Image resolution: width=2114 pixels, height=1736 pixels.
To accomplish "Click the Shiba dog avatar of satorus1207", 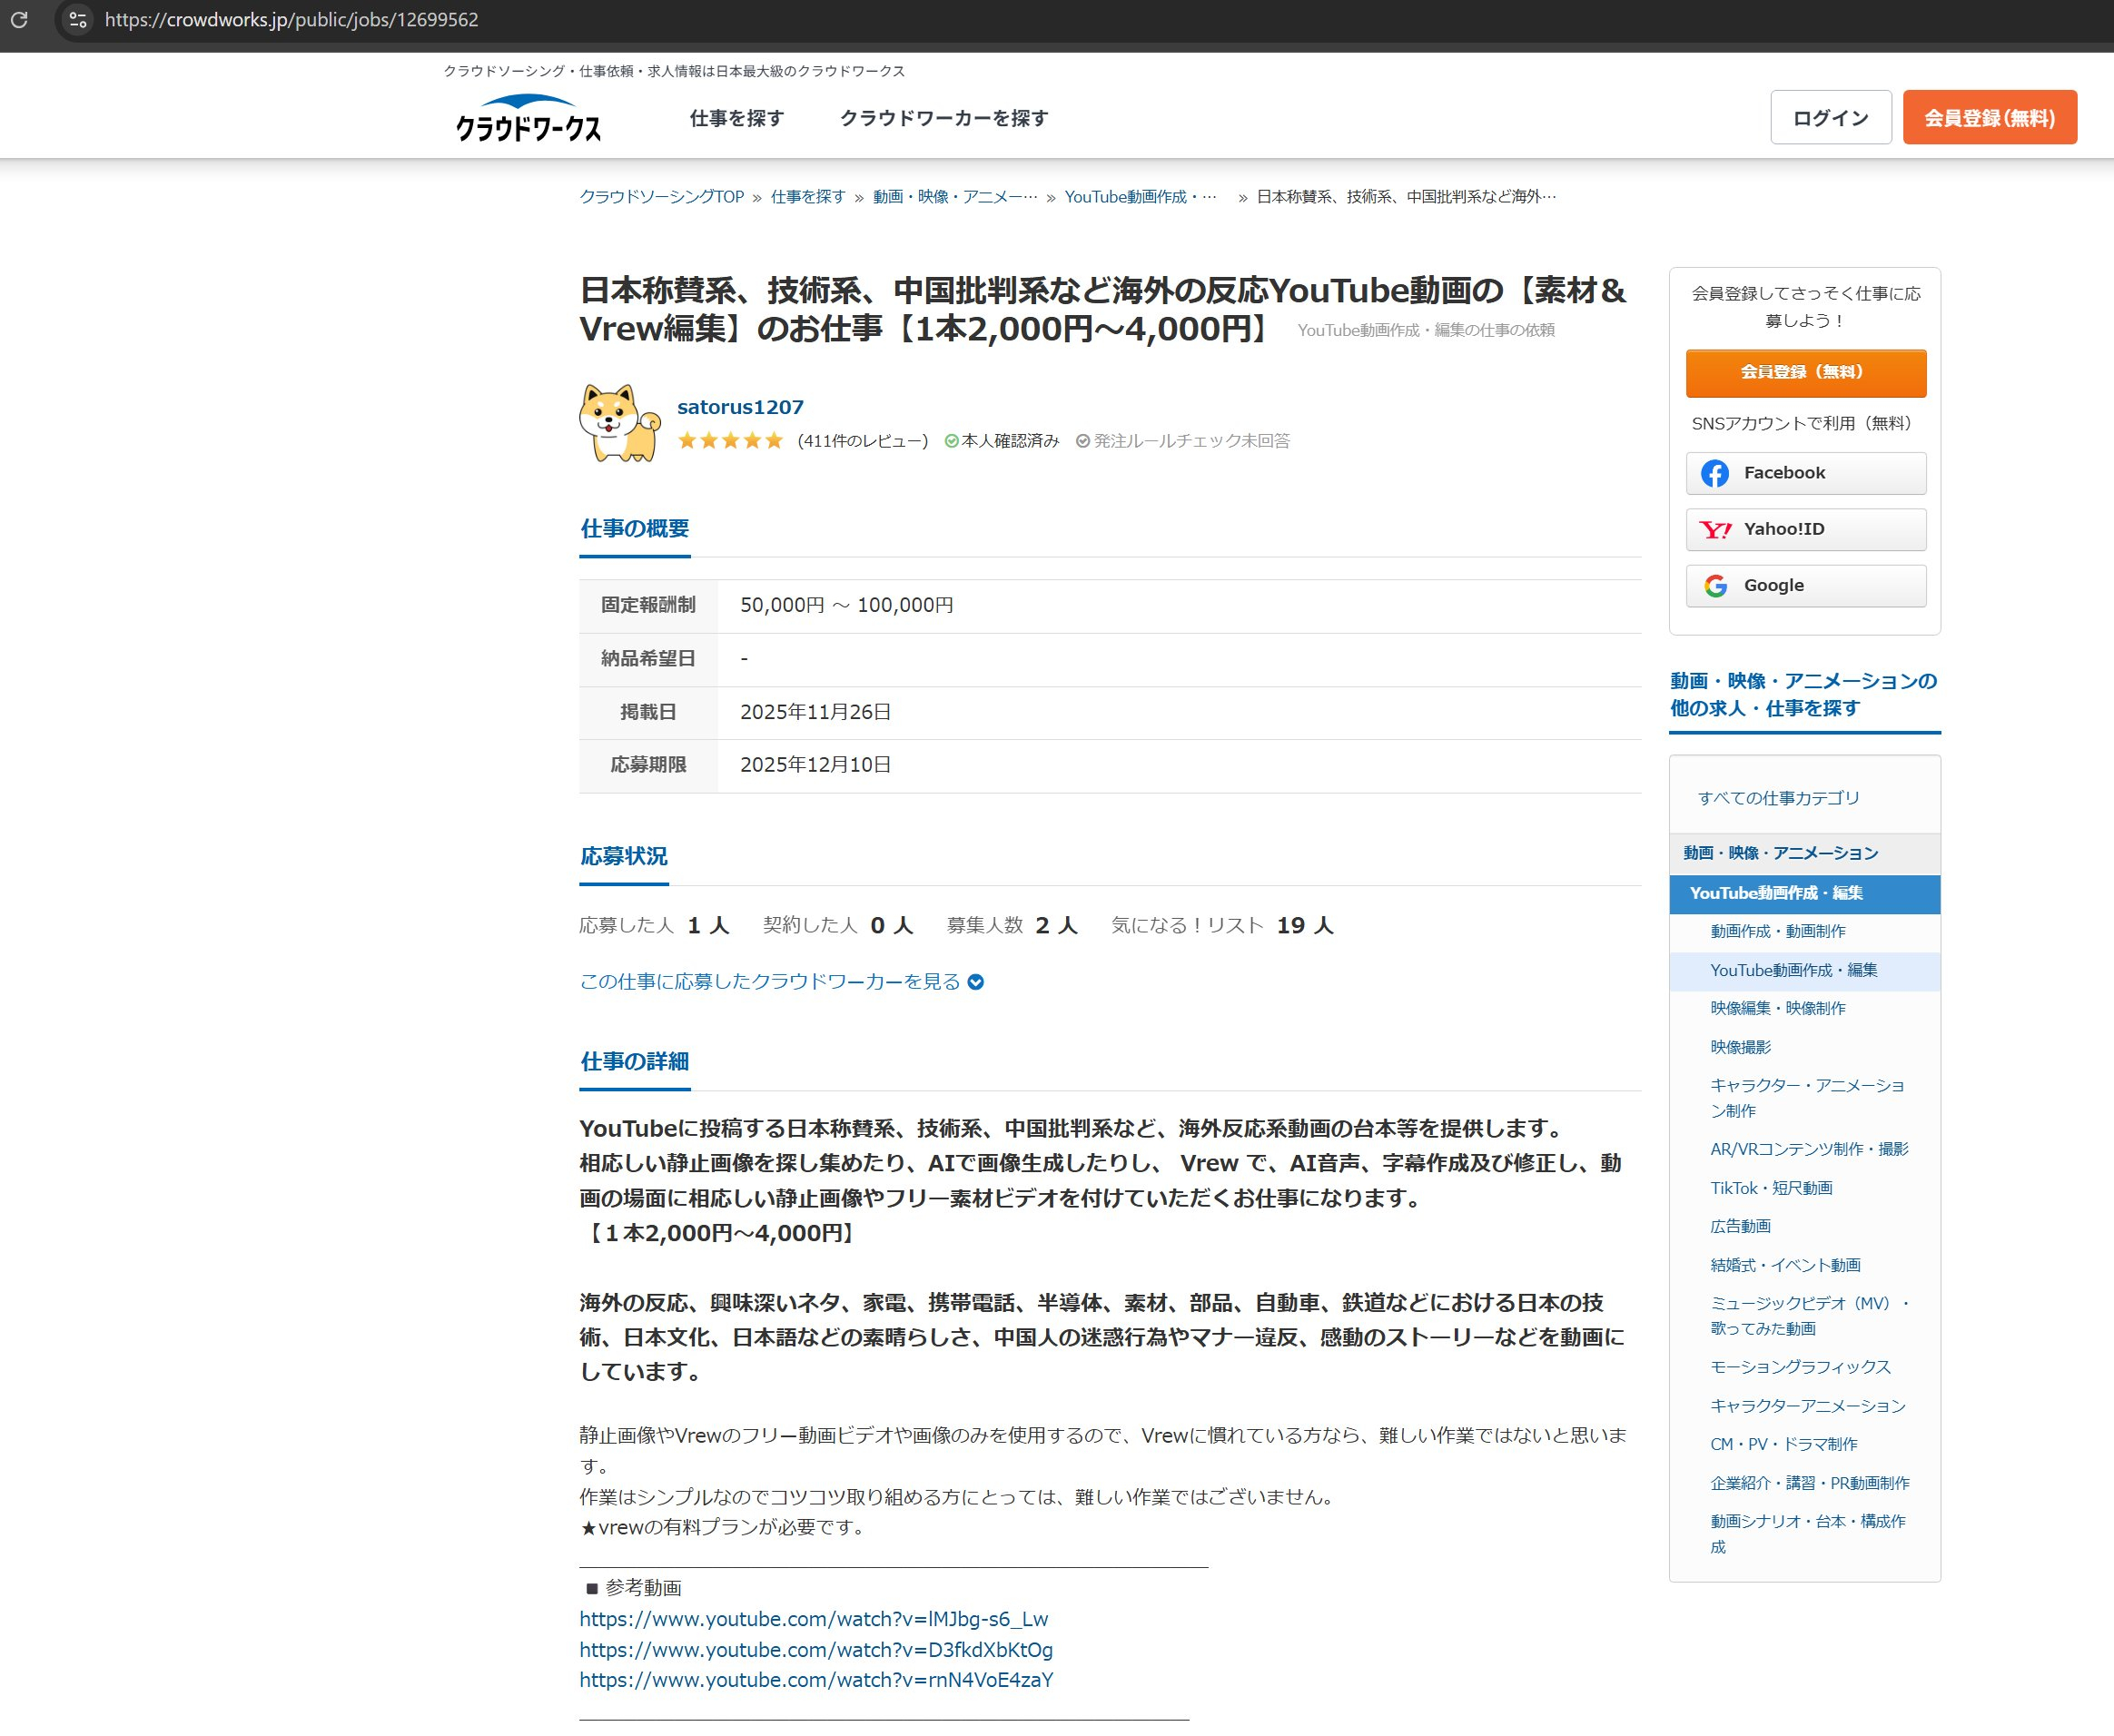I will tap(619, 423).
